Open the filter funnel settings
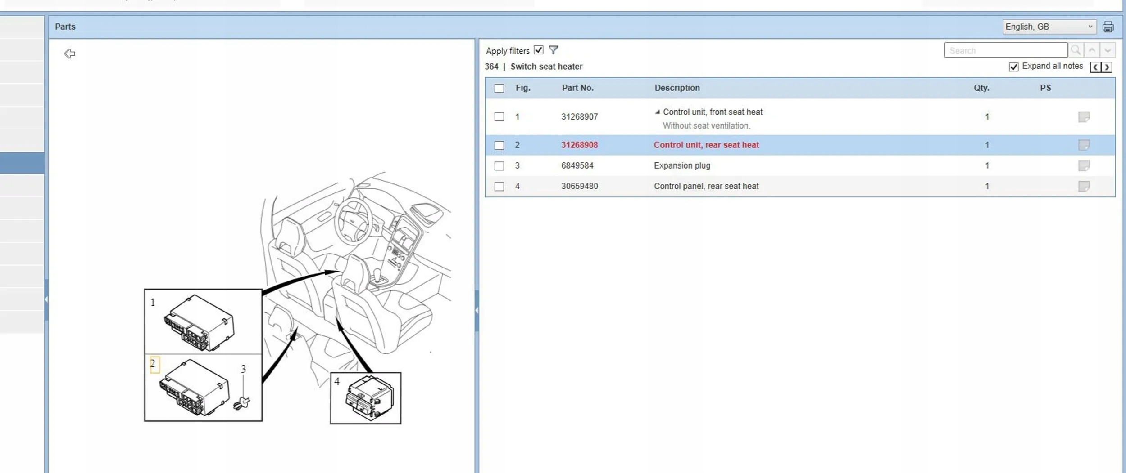 pos(554,50)
